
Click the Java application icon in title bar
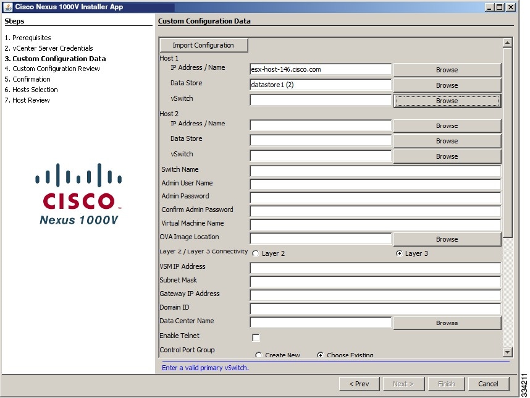pyautogui.click(x=6, y=7)
